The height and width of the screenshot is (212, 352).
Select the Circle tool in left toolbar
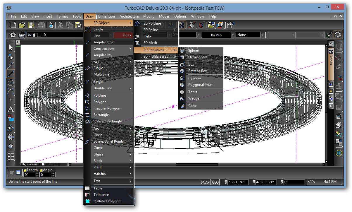pos(11,83)
